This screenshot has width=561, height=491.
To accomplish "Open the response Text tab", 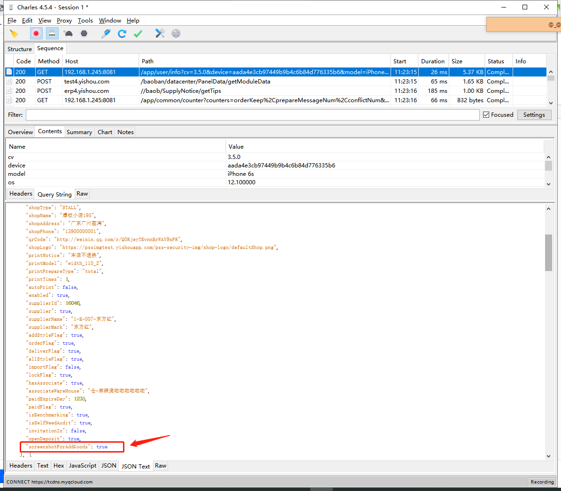I will click(x=43, y=465).
